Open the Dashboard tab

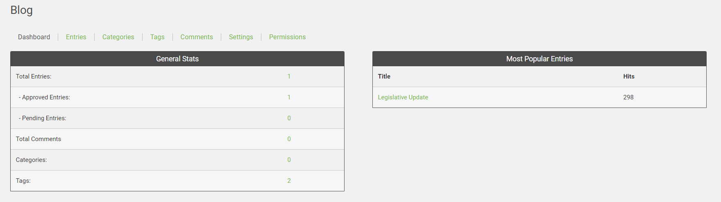click(34, 37)
